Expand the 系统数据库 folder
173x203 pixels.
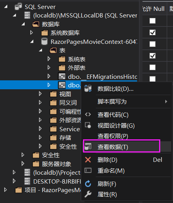[32, 33]
